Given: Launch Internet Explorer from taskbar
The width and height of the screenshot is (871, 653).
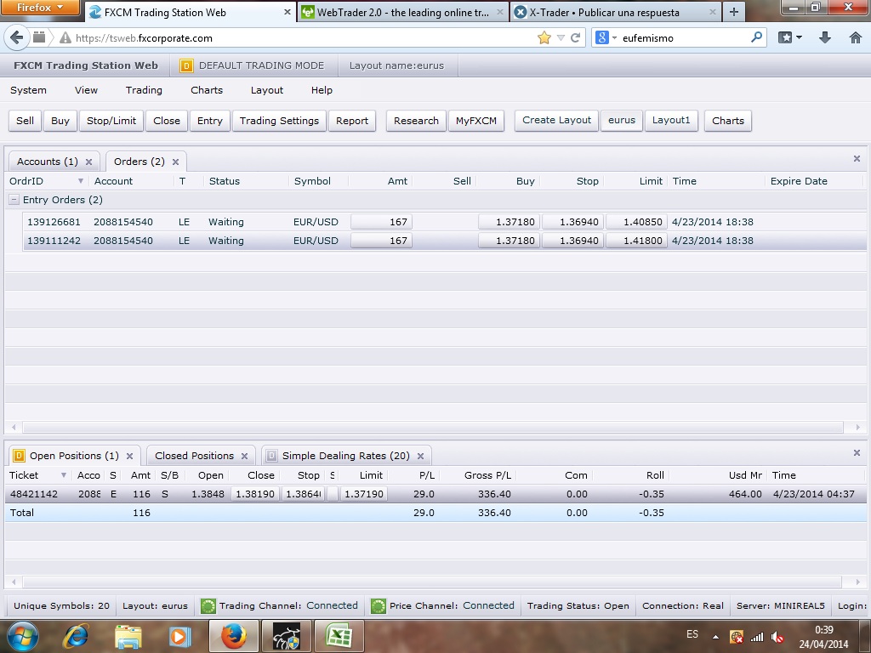Looking at the screenshot, I should click(x=76, y=636).
